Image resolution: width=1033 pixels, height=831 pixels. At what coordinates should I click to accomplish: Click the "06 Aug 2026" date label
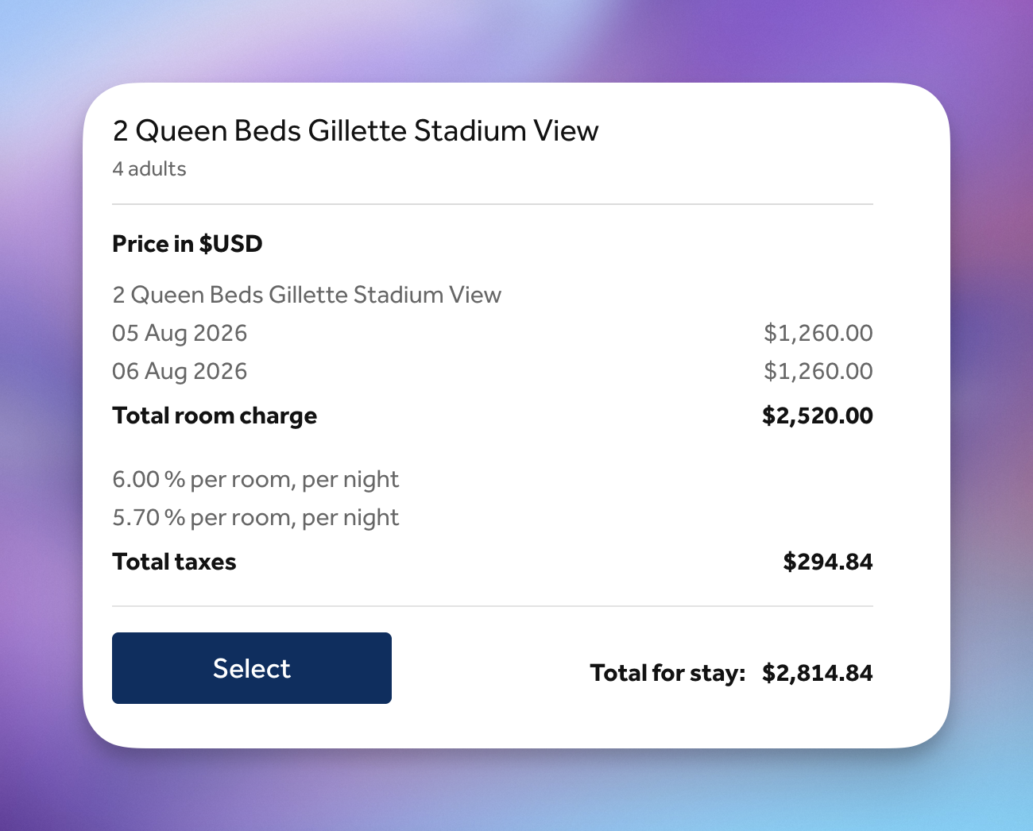pyautogui.click(x=180, y=371)
